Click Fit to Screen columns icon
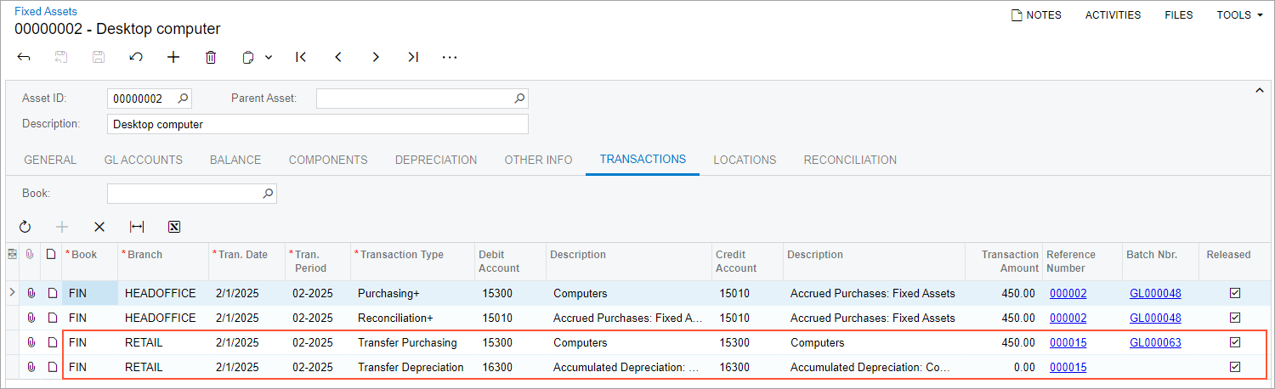This screenshot has height=389, width=1275. click(137, 227)
